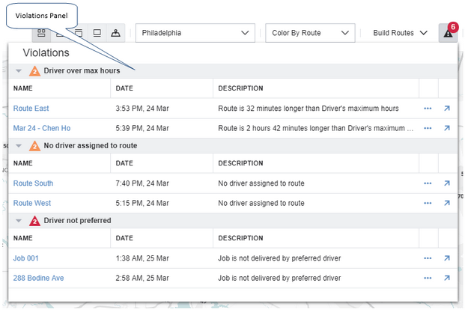Click the go-to arrow for Job 001
465x310 pixels.
[447, 258]
